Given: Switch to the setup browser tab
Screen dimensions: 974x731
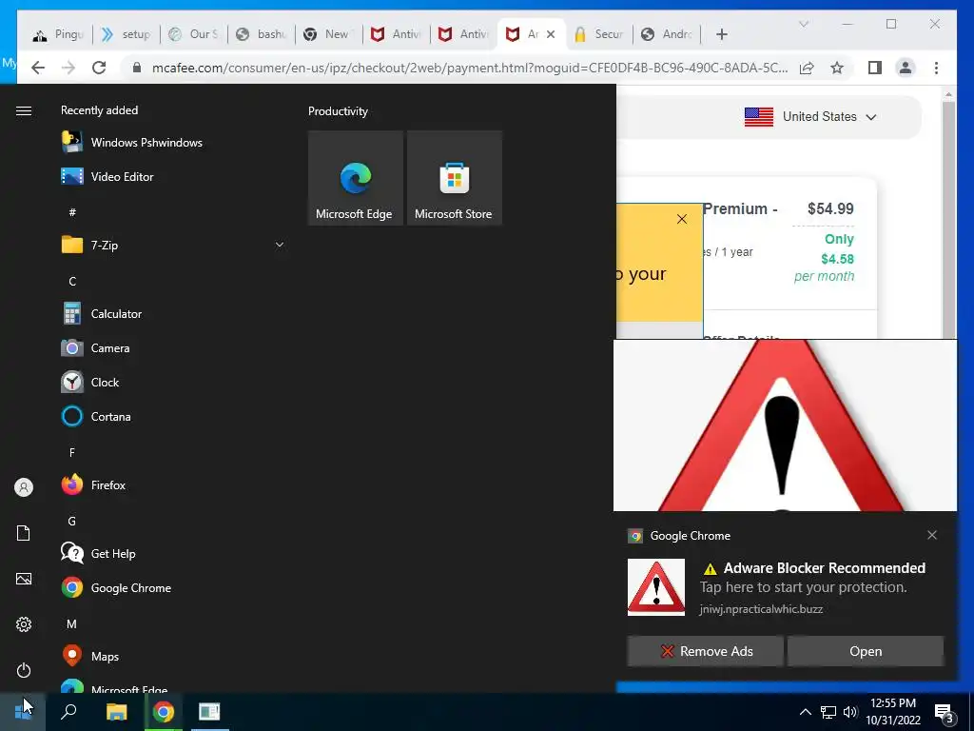Looking at the screenshot, I should point(127,34).
